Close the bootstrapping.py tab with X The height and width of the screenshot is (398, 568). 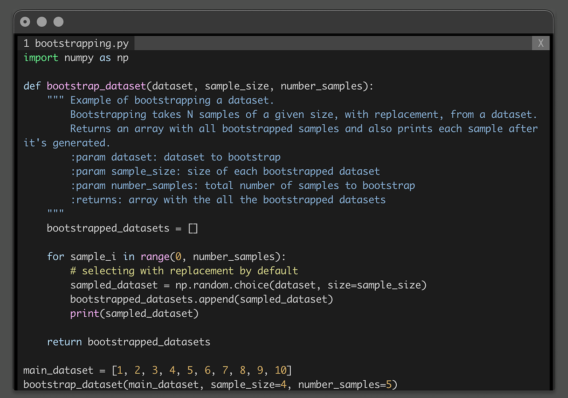click(540, 43)
